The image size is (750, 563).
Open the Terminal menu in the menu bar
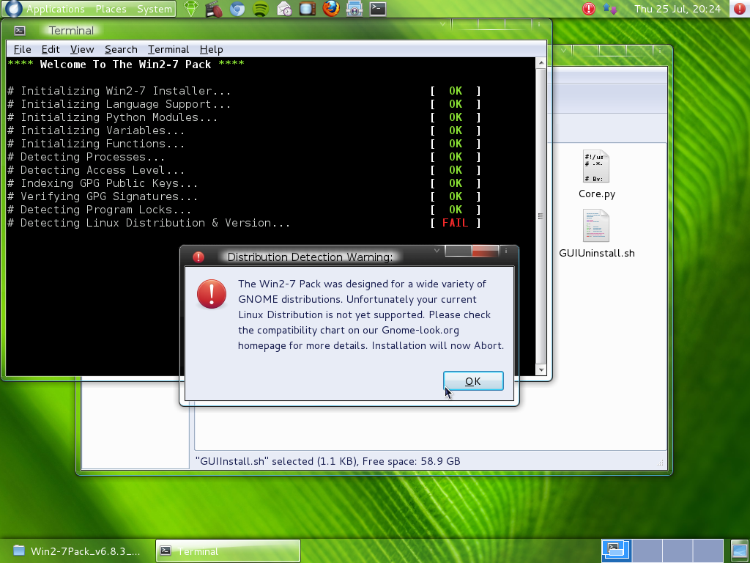(x=168, y=49)
